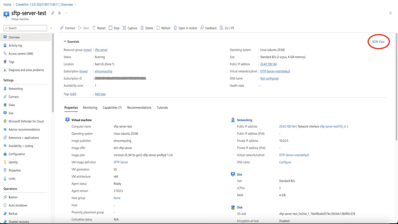398x224 pixels.
Task: Open the Feedback command
Action: click(x=208, y=28)
